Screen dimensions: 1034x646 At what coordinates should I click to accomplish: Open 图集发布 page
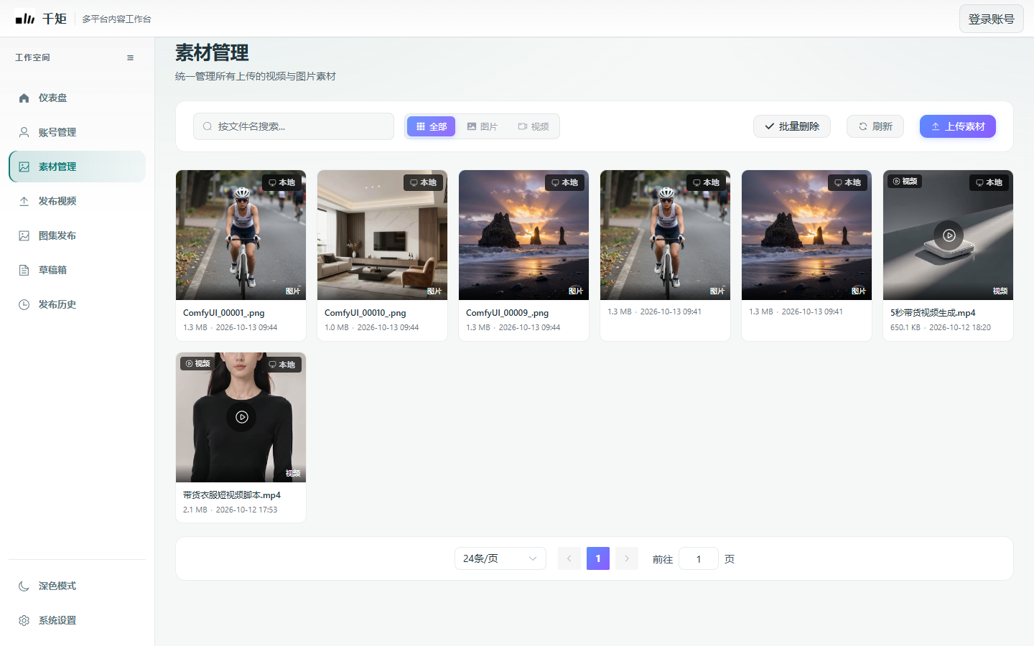coord(77,235)
